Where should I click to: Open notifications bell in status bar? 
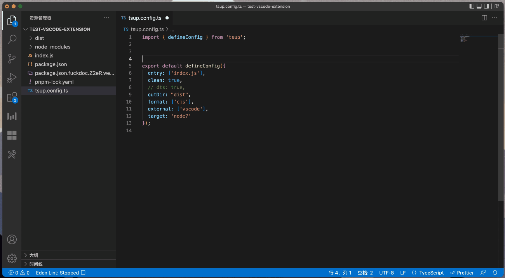(495, 273)
